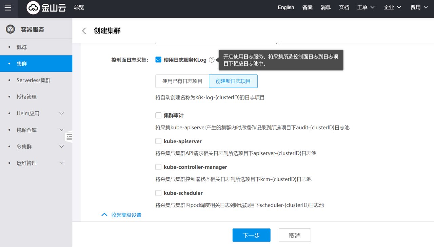Click the container service cube icon
Viewport: 434px width, 247px height.
[11, 29]
